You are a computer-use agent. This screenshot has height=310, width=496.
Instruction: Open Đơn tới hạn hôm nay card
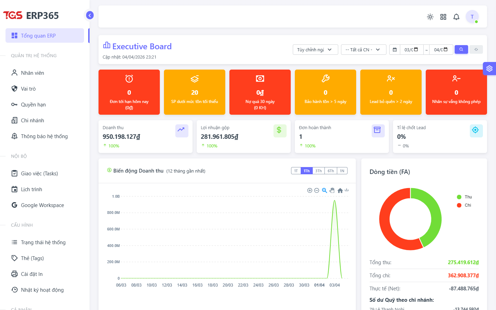pyautogui.click(x=129, y=92)
